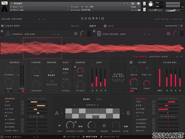
Task: Click left VOL motion send circle
Action: pyautogui.click(x=22, y=102)
